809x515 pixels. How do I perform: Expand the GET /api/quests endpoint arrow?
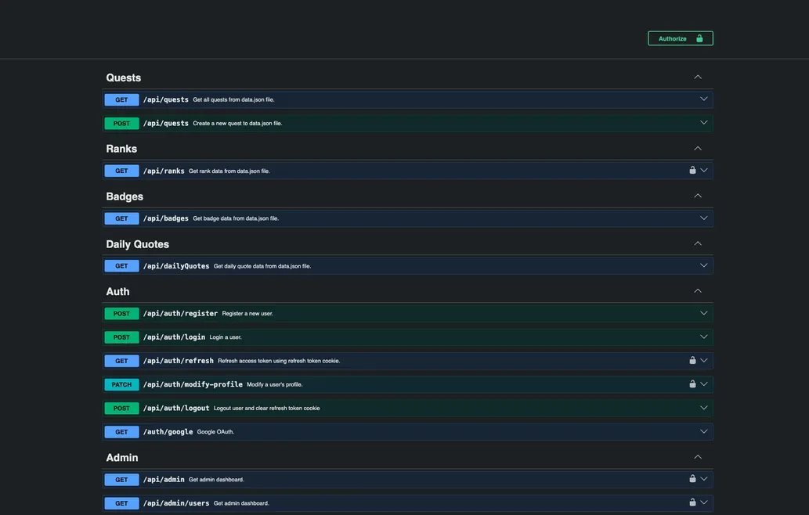(704, 99)
